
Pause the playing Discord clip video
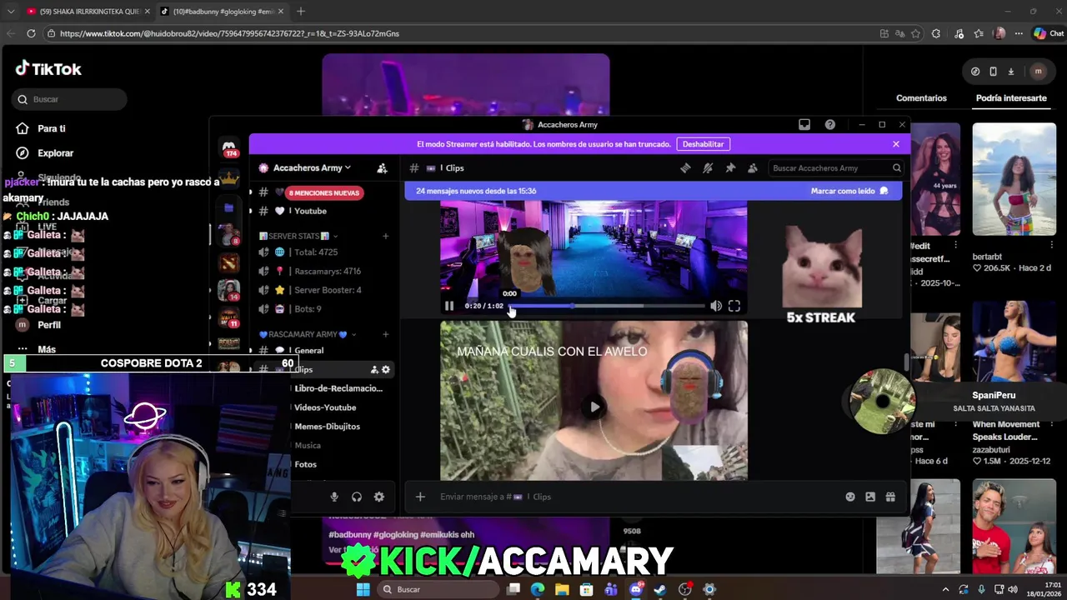(448, 306)
